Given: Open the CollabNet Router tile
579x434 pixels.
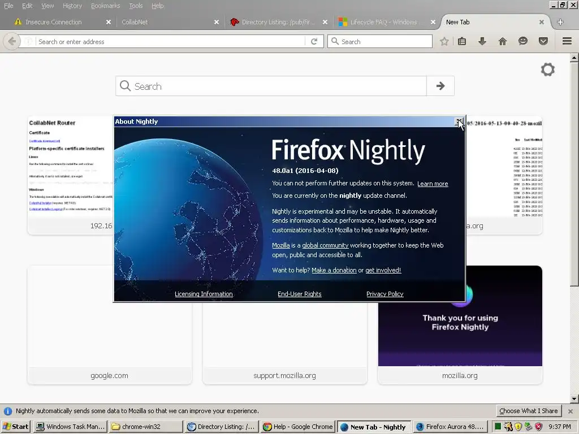Looking at the screenshot, I should coord(70,175).
